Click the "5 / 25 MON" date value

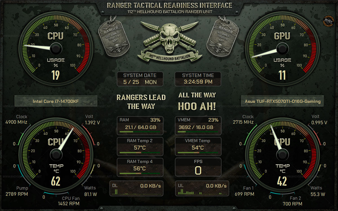point(140,82)
